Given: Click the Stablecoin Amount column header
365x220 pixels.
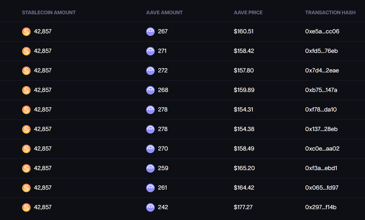Looking at the screenshot, I should (x=49, y=12).
